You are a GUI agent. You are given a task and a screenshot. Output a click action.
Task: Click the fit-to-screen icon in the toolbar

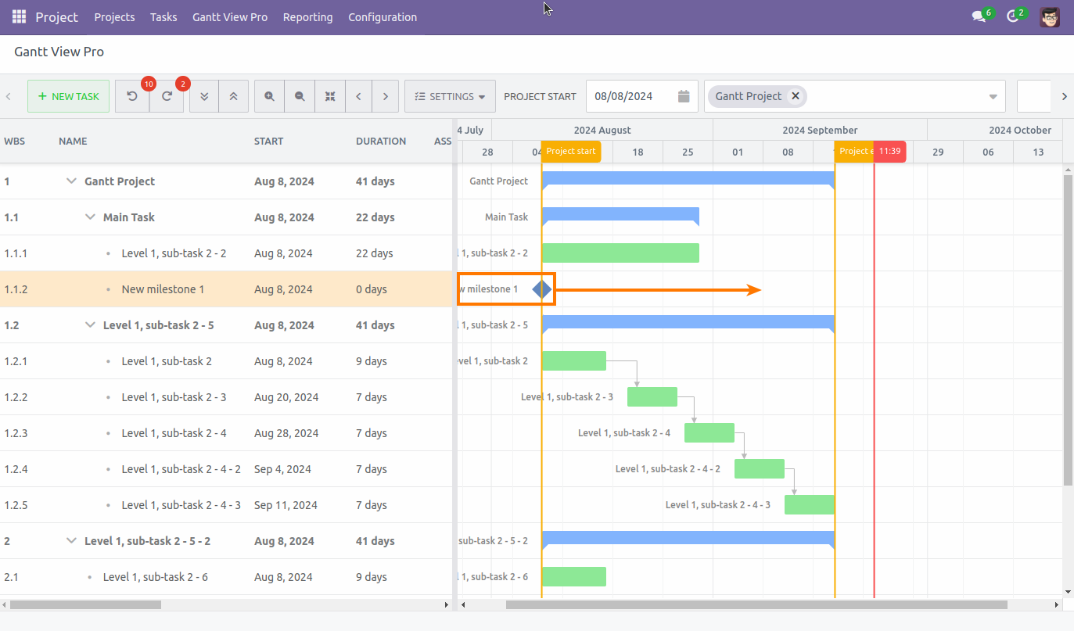(329, 96)
